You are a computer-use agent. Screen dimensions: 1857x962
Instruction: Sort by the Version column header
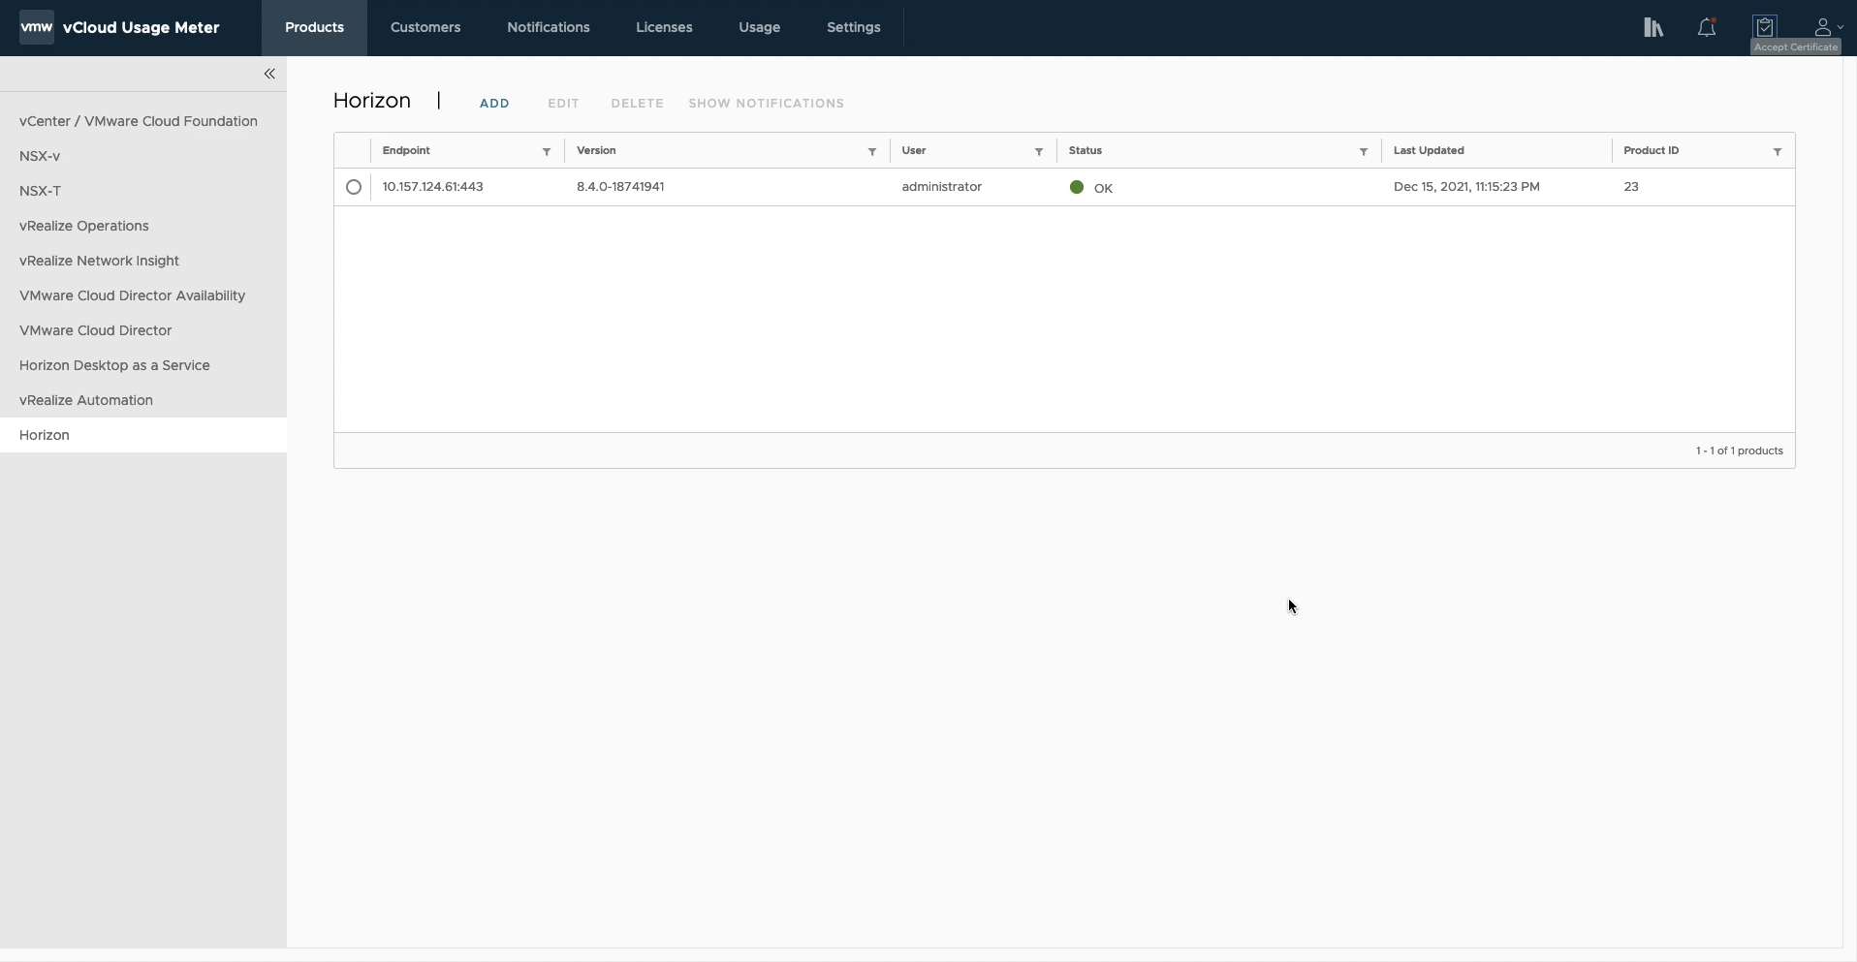pos(596,150)
